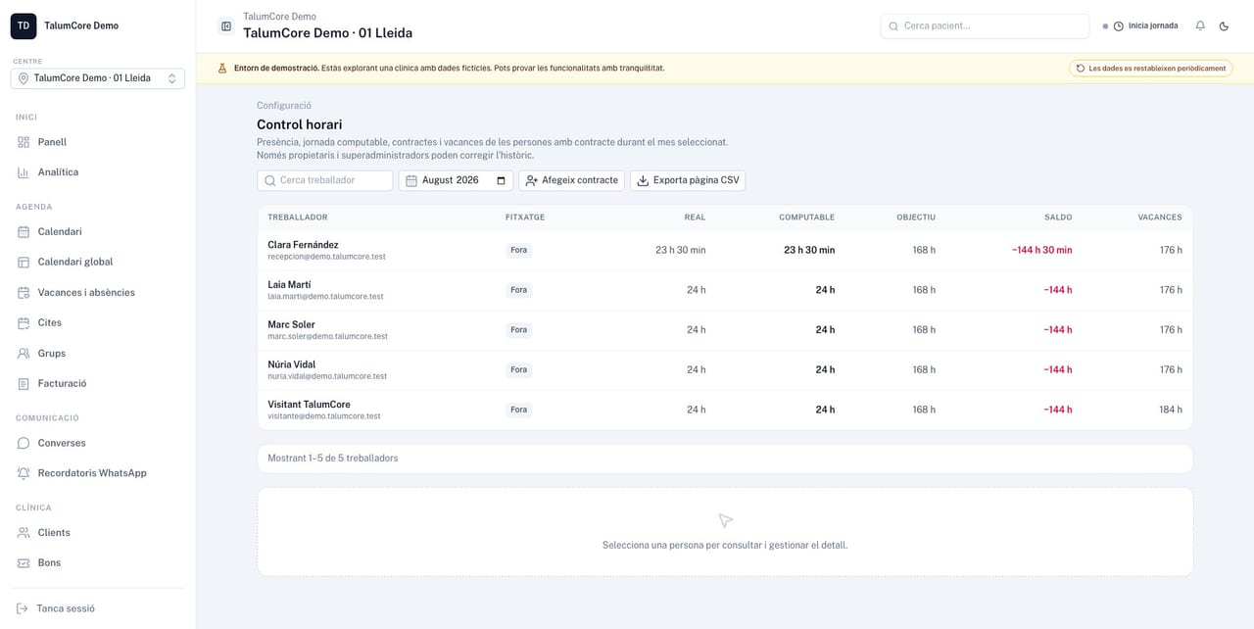Click Exporta pàgina CSV button

coord(688,181)
